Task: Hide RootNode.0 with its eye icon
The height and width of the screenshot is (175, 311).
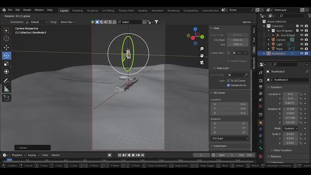Action: pos(302,53)
